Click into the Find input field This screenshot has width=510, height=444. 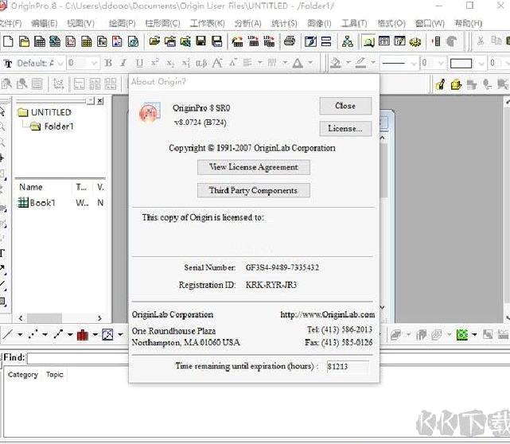click(78, 358)
